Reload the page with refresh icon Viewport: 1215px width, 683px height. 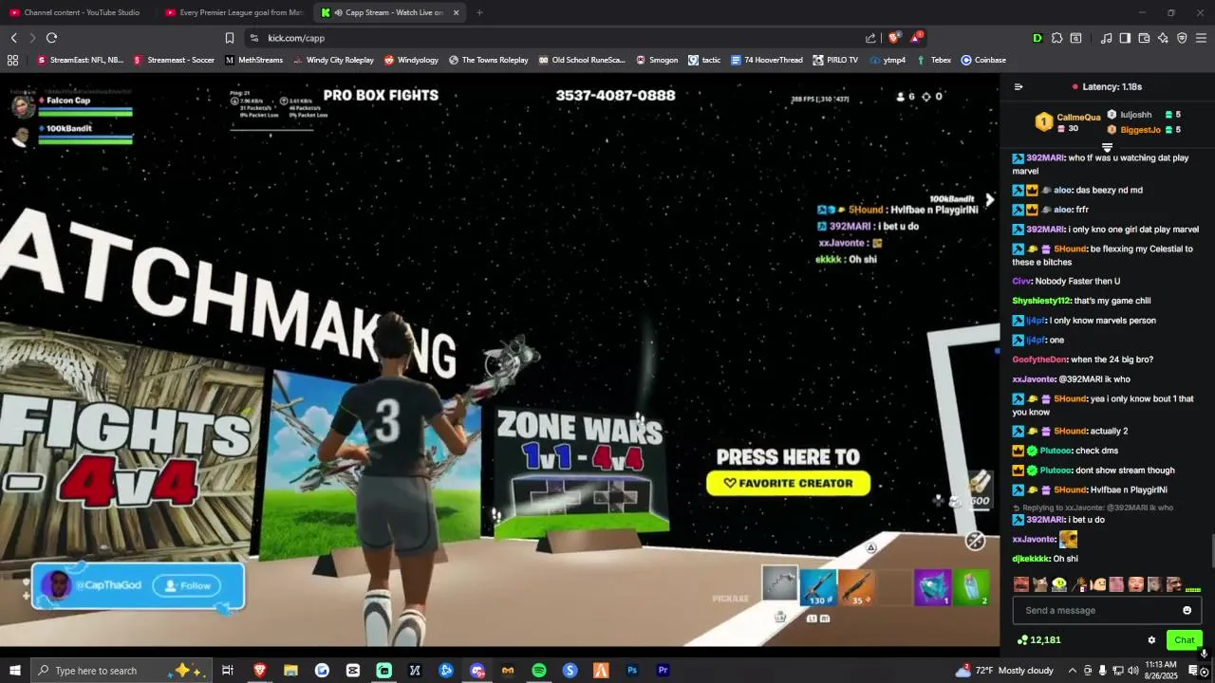click(x=51, y=38)
